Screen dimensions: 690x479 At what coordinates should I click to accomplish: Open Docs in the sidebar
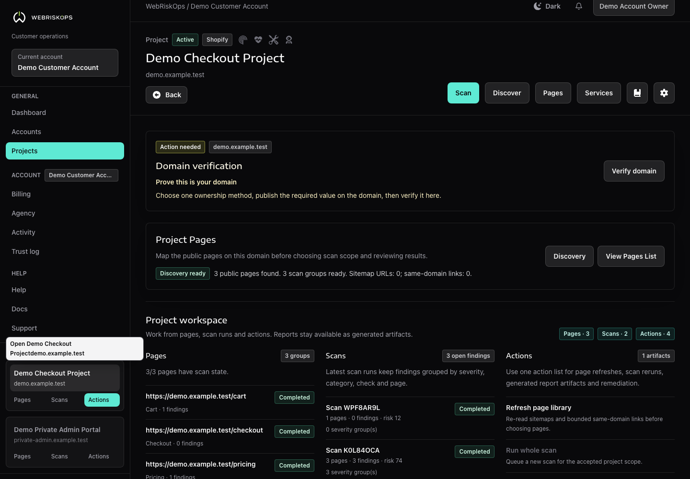65,309
